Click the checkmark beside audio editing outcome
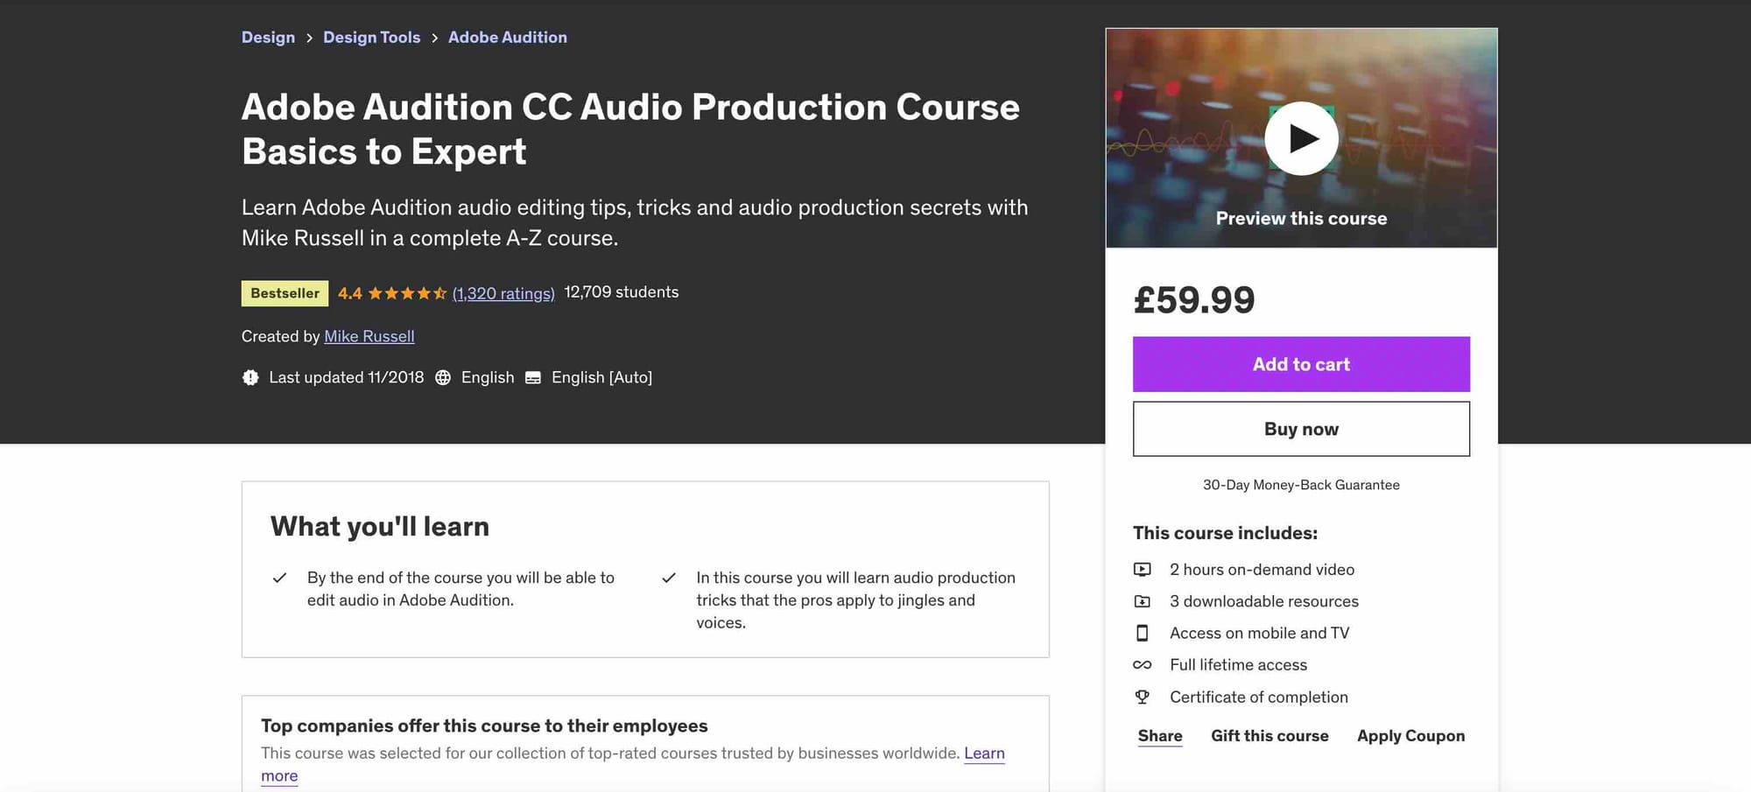Screen dimensions: 1751x792 [279, 577]
